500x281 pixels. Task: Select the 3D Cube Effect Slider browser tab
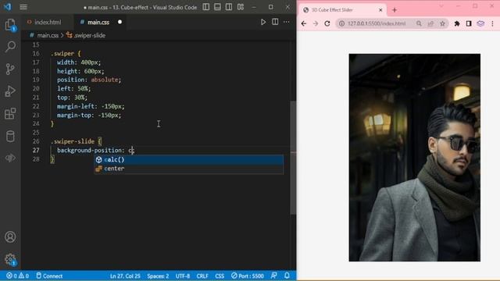(x=343, y=10)
